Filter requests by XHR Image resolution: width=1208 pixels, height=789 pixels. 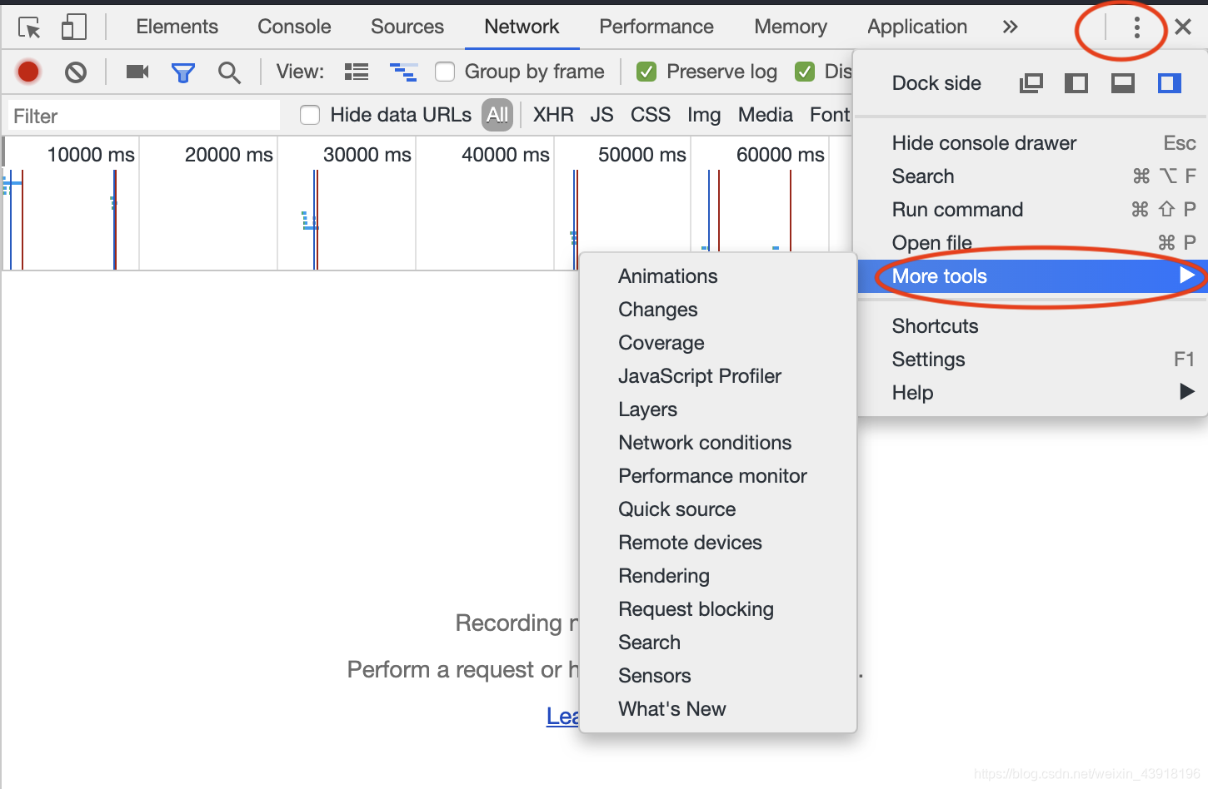pyautogui.click(x=553, y=115)
